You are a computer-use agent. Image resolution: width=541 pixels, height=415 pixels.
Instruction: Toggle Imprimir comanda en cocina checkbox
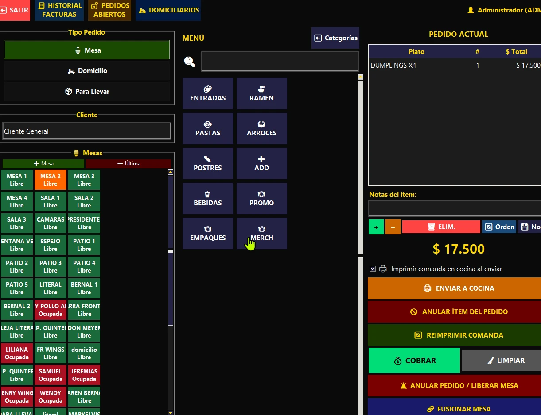(x=373, y=269)
